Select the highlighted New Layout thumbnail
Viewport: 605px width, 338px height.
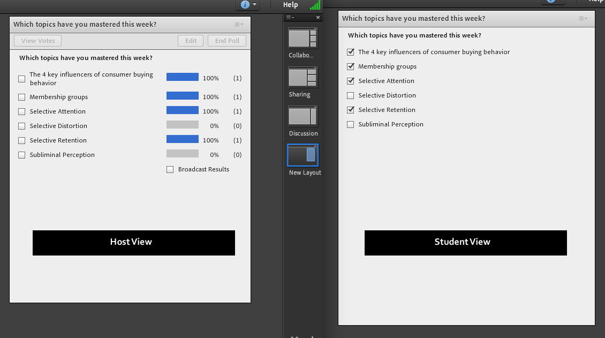click(x=303, y=155)
